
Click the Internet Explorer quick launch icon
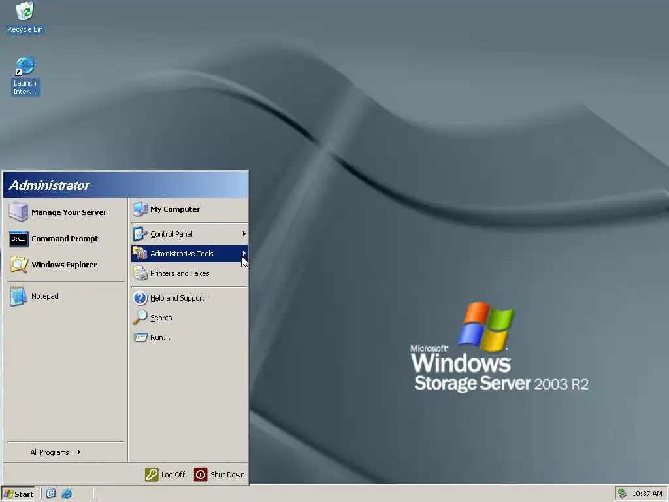click(67, 494)
